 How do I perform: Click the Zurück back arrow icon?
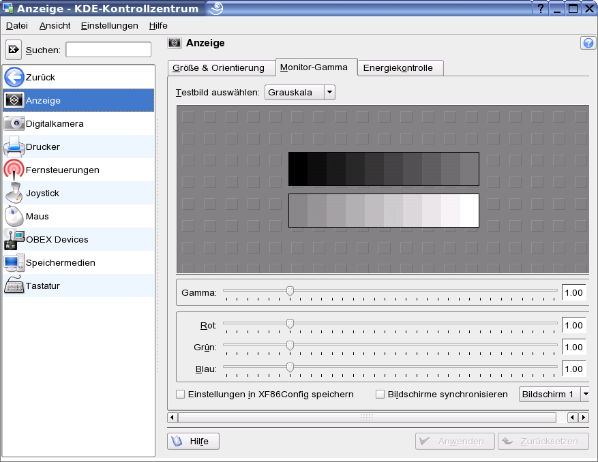pos(14,77)
